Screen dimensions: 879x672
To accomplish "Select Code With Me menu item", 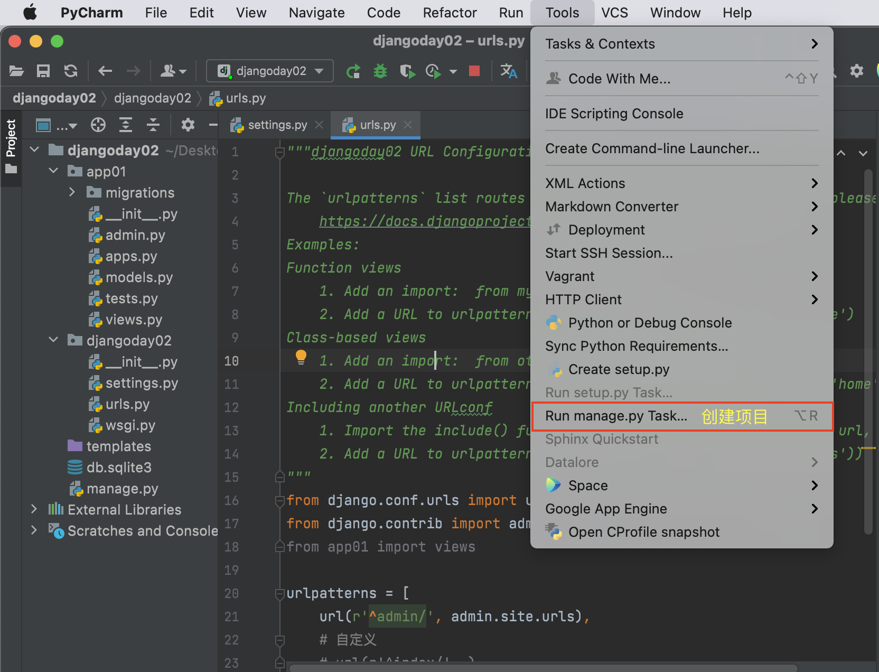I will (681, 79).
